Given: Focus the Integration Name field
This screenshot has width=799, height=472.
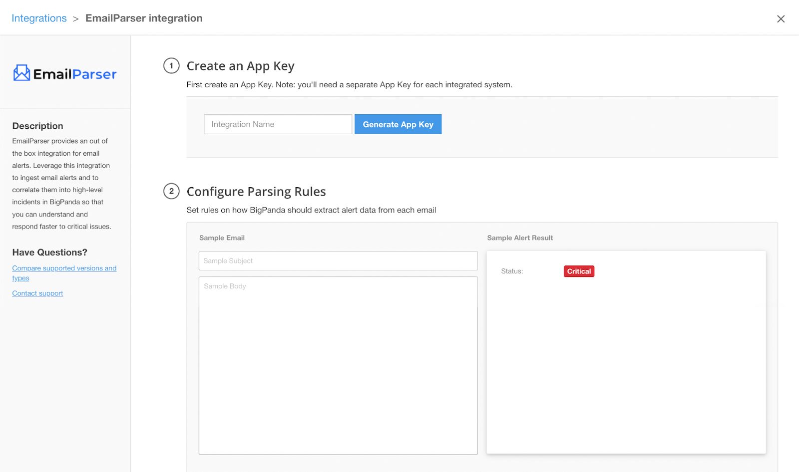Looking at the screenshot, I should pos(278,124).
